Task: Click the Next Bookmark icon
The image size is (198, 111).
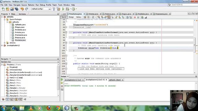Action: tap(120, 17)
